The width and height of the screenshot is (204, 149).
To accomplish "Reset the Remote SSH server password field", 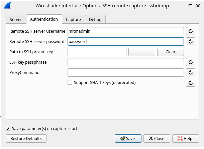I will pos(190,41).
